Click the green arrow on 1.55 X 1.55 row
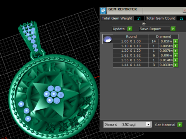 pos(176,60)
